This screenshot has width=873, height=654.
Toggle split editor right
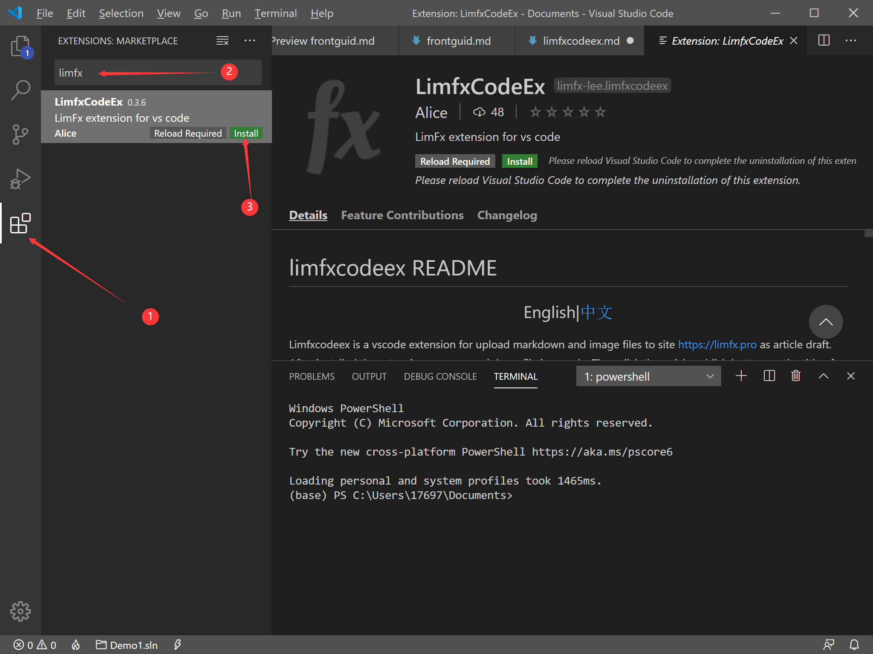click(824, 40)
